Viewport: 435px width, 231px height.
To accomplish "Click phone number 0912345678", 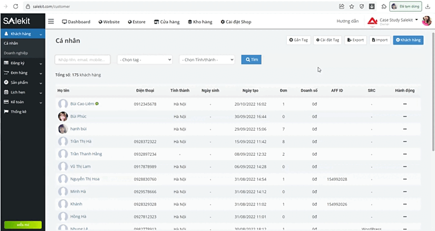I will (x=145, y=104).
